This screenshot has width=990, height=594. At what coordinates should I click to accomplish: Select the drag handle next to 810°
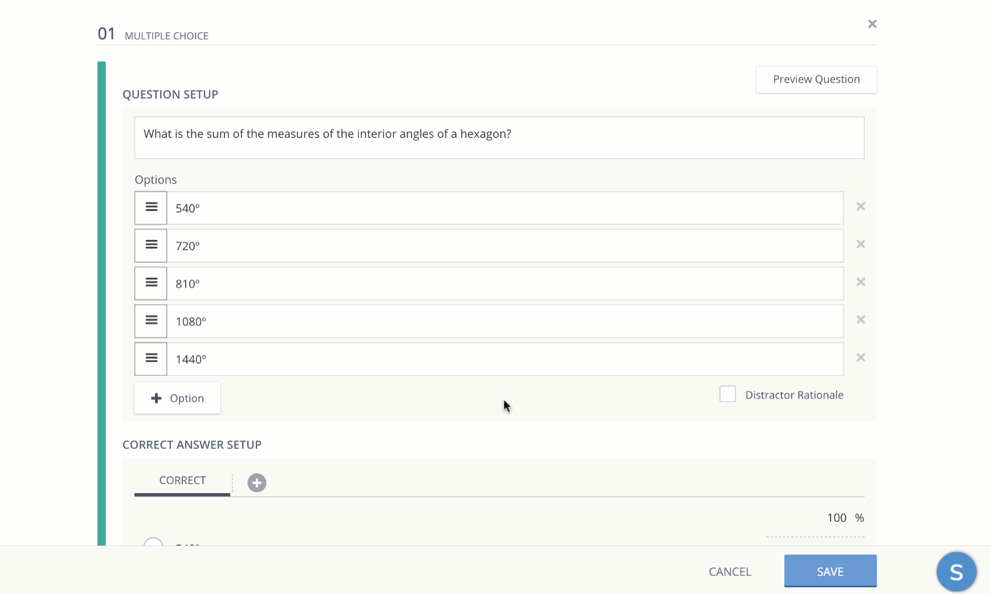click(x=150, y=283)
